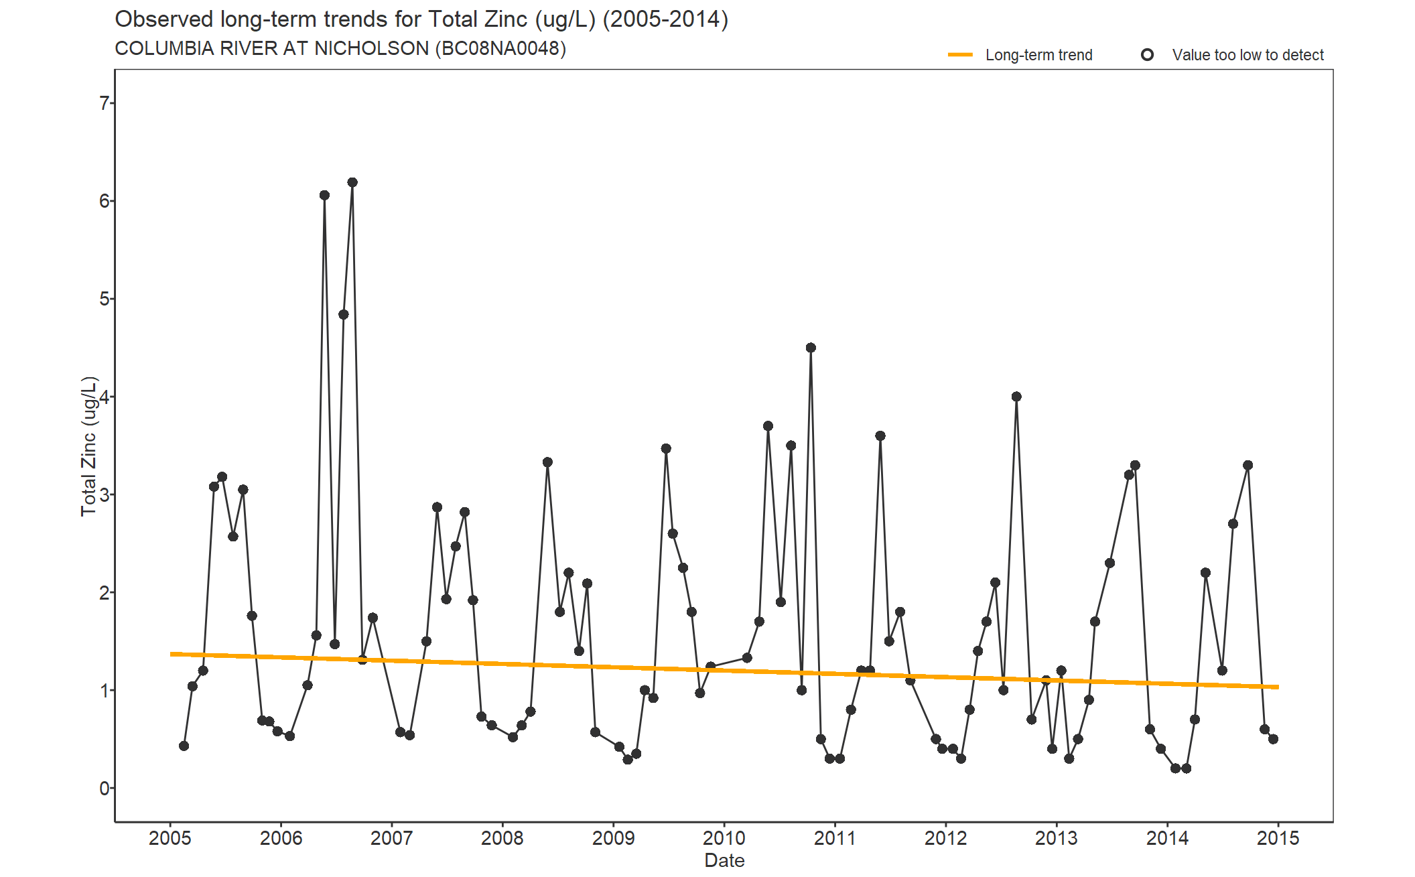Click the subtitle 'COLUMBIA RIVER AT NICHOLSON (BC08NA0048)'
Image resolution: width=1415 pixels, height=877 pixels.
pos(340,49)
